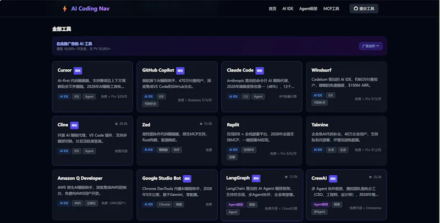Click the 免费 + Business $19/月 price text

point(195,100)
